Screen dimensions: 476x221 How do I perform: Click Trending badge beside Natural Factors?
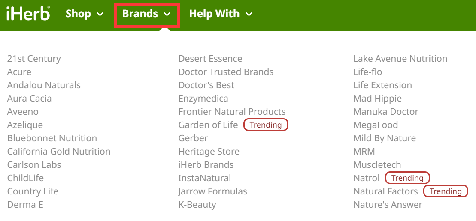click(446, 191)
